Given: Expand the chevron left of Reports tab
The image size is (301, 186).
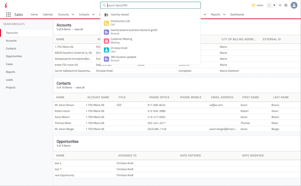Looking at the screenshot, I should click(x=205, y=15).
